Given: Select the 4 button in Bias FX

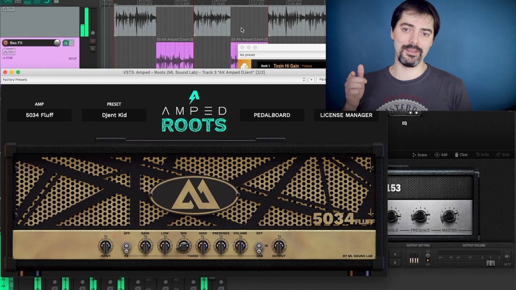Looking at the screenshot, I should (395, 254).
